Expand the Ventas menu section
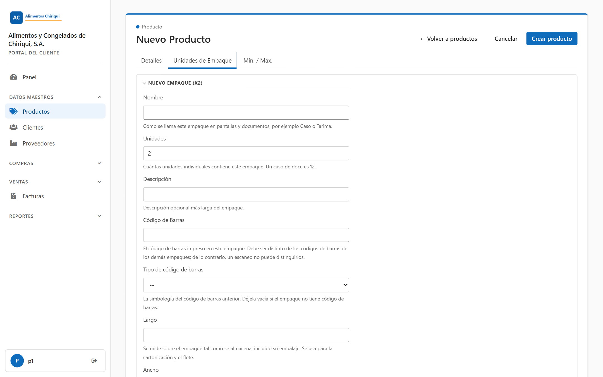This screenshot has width=603, height=377. (99, 182)
